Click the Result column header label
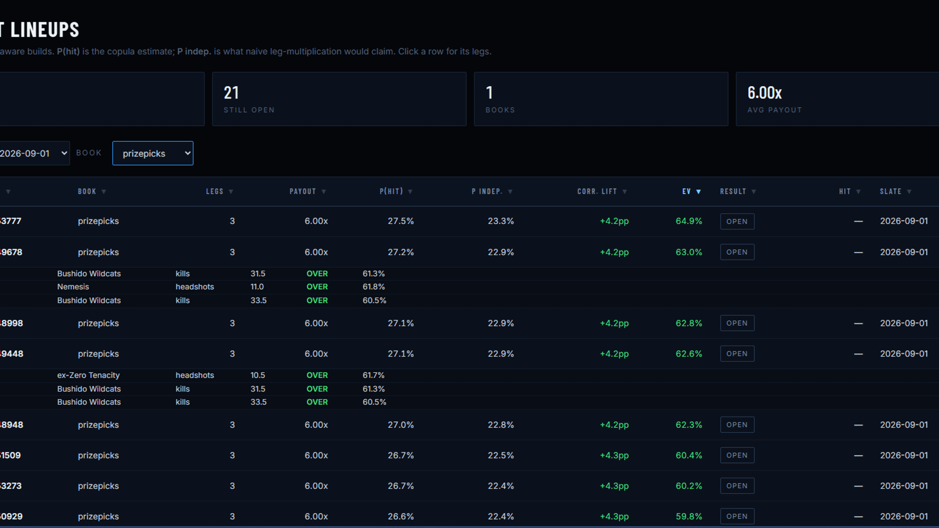939x528 pixels. tap(733, 191)
